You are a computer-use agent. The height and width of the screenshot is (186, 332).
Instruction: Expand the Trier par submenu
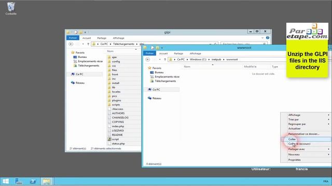click(x=306, y=119)
